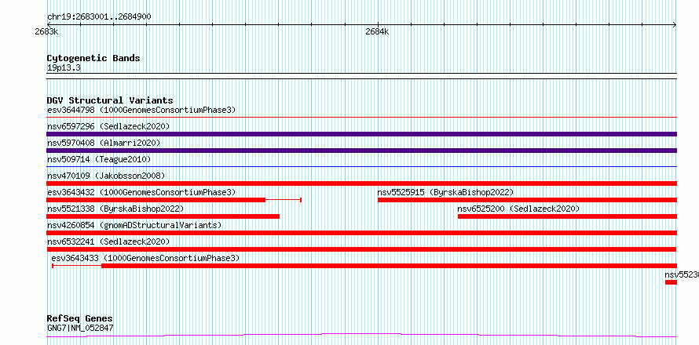Click the Cytogenetic Bands track title
This screenshot has width=699, height=345.
click(x=93, y=58)
